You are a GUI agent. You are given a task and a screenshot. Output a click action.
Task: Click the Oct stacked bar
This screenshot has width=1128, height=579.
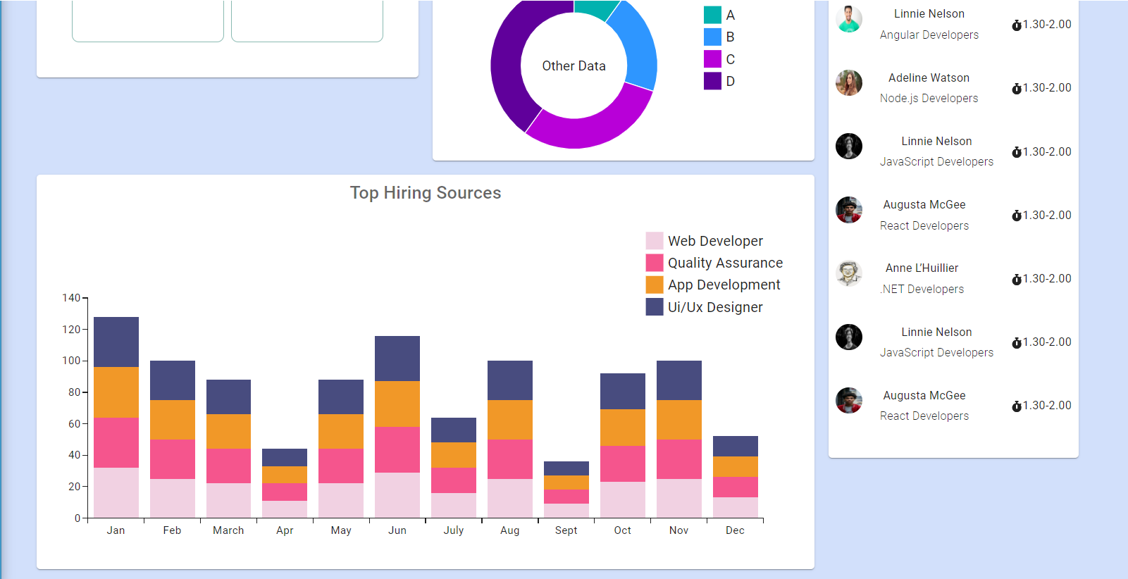point(623,445)
